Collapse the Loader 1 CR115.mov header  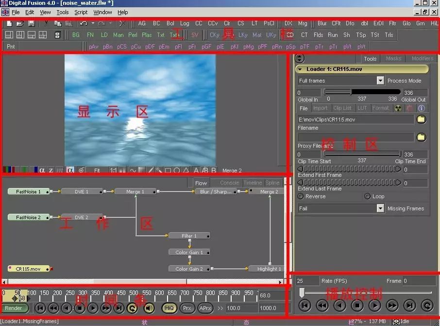pyautogui.click(x=300, y=69)
